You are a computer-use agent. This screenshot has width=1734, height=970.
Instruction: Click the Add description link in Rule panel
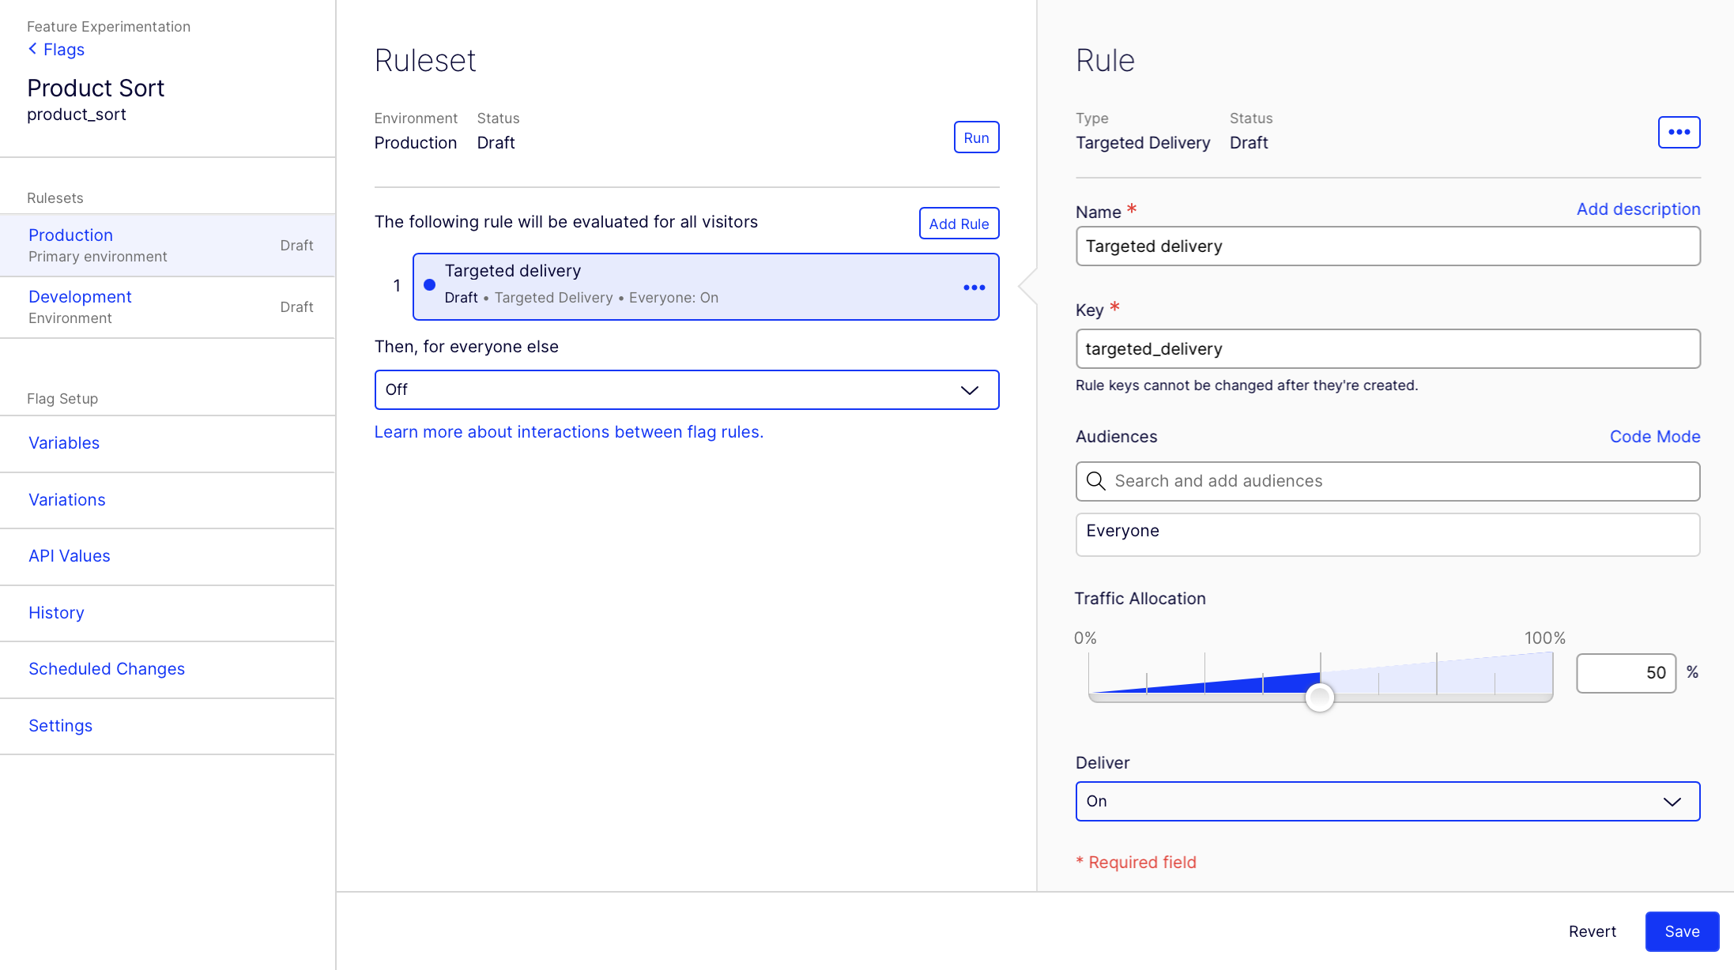(x=1638, y=209)
